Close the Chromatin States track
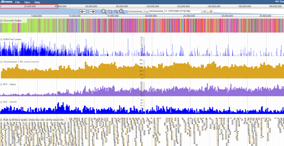The image size is (284, 146). (x=1, y=21)
